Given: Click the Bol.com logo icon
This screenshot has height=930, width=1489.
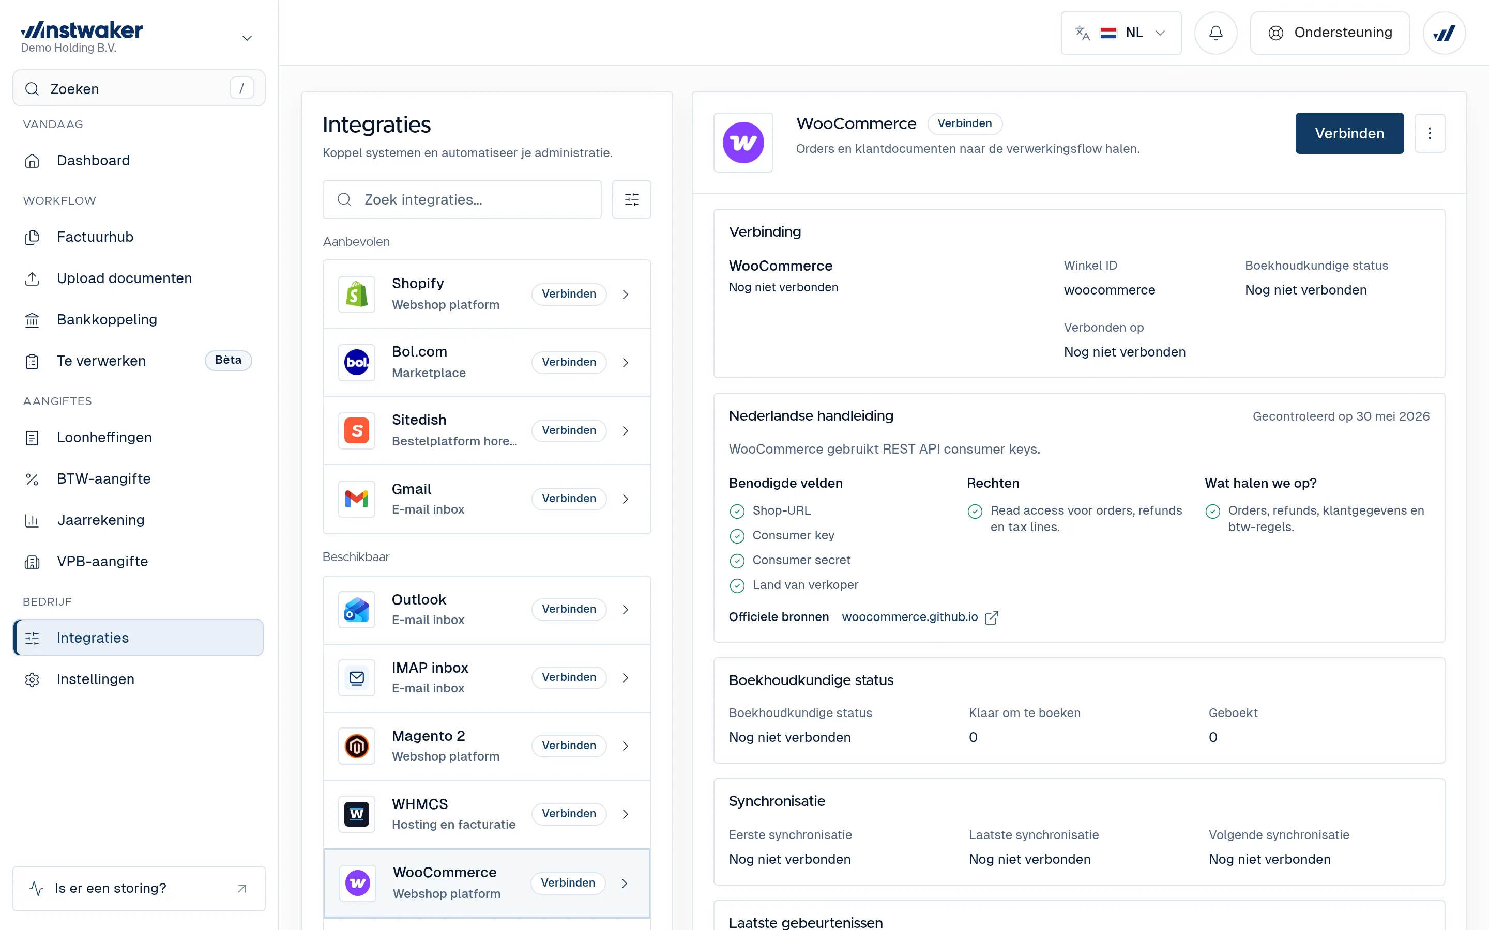Looking at the screenshot, I should click(357, 362).
